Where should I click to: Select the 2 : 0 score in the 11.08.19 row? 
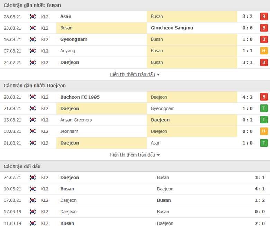click(x=260, y=223)
